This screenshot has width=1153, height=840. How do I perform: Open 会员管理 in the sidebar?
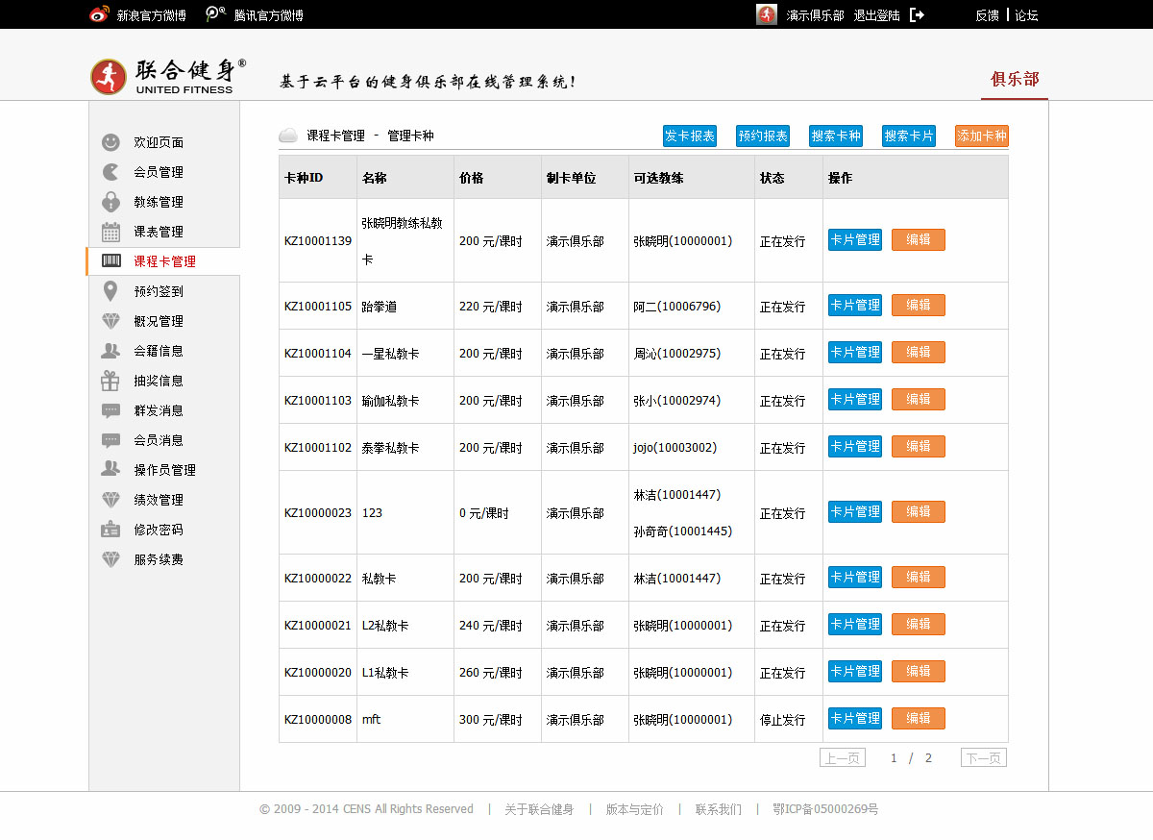(x=159, y=172)
